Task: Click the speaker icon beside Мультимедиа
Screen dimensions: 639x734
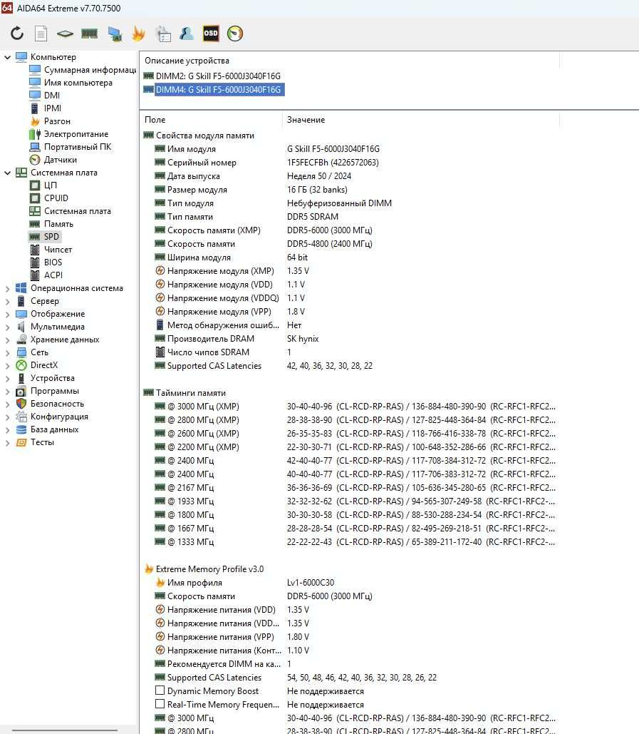Action: pyautogui.click(x=21, y=327)
